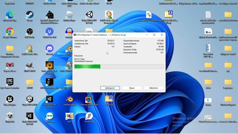238x134 pixels.
Task: Select the green B app icon on right
Action: pyautogui.click(x=208, y=100)
